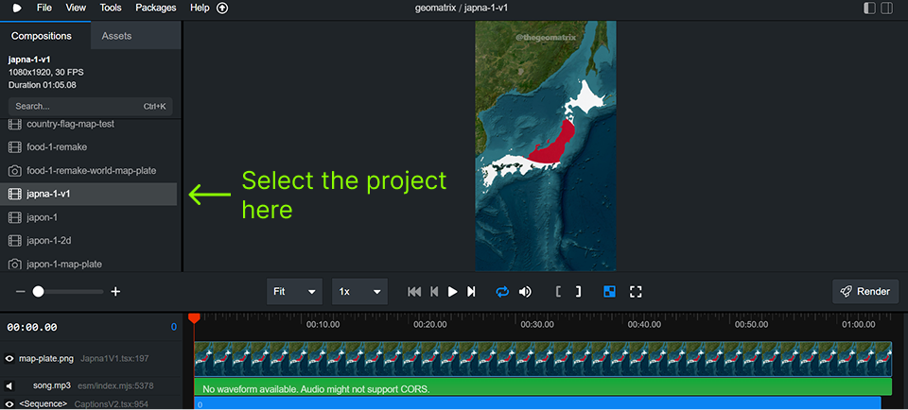The height and width of the screenshot is (410, 908).
Task: Open the Packages menu
Action: pos(156,9)
